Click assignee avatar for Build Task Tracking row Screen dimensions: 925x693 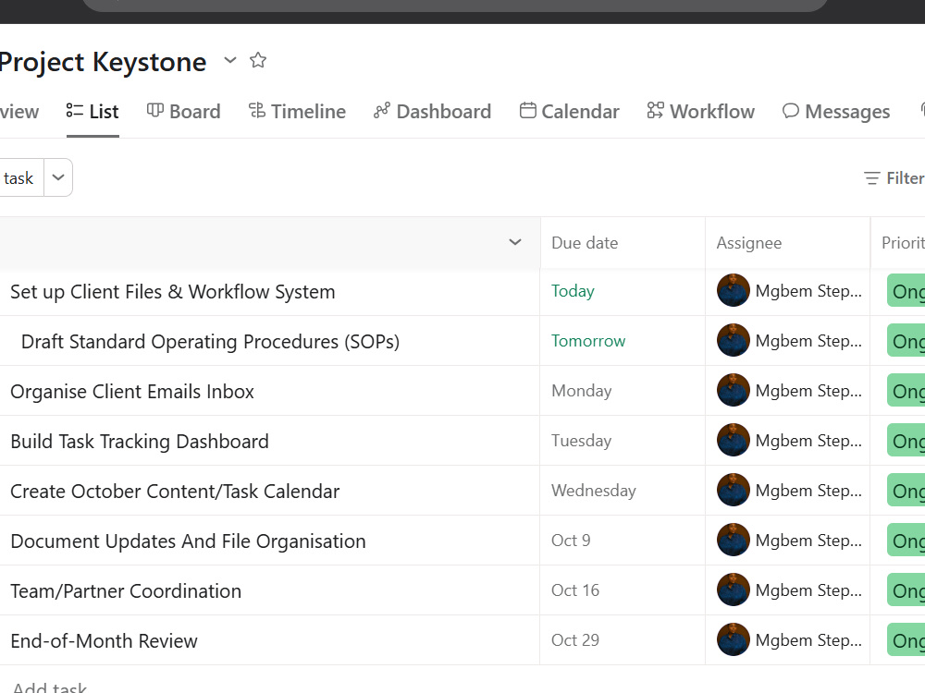tap(734, 440)
